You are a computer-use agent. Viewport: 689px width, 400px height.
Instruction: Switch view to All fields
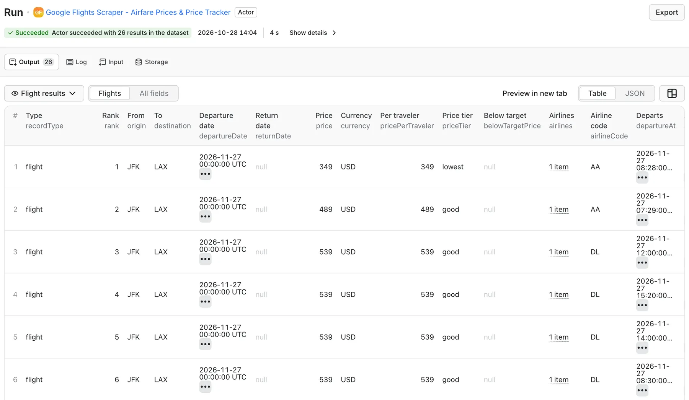pos(154,93)
